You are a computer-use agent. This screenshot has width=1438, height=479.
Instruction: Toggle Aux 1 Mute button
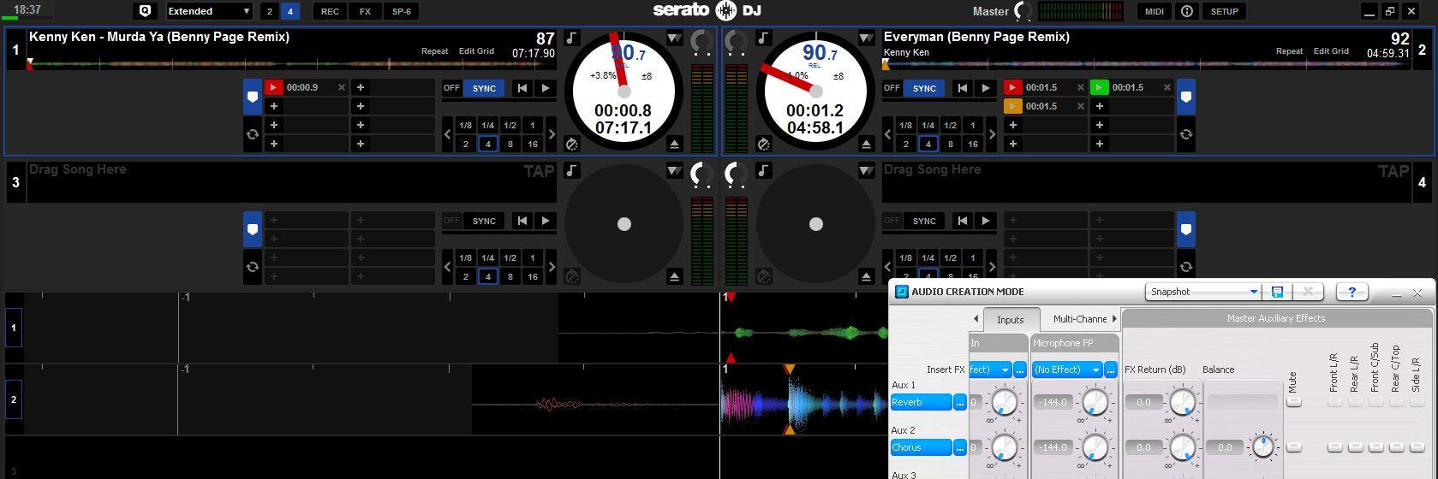point(1293,402)
